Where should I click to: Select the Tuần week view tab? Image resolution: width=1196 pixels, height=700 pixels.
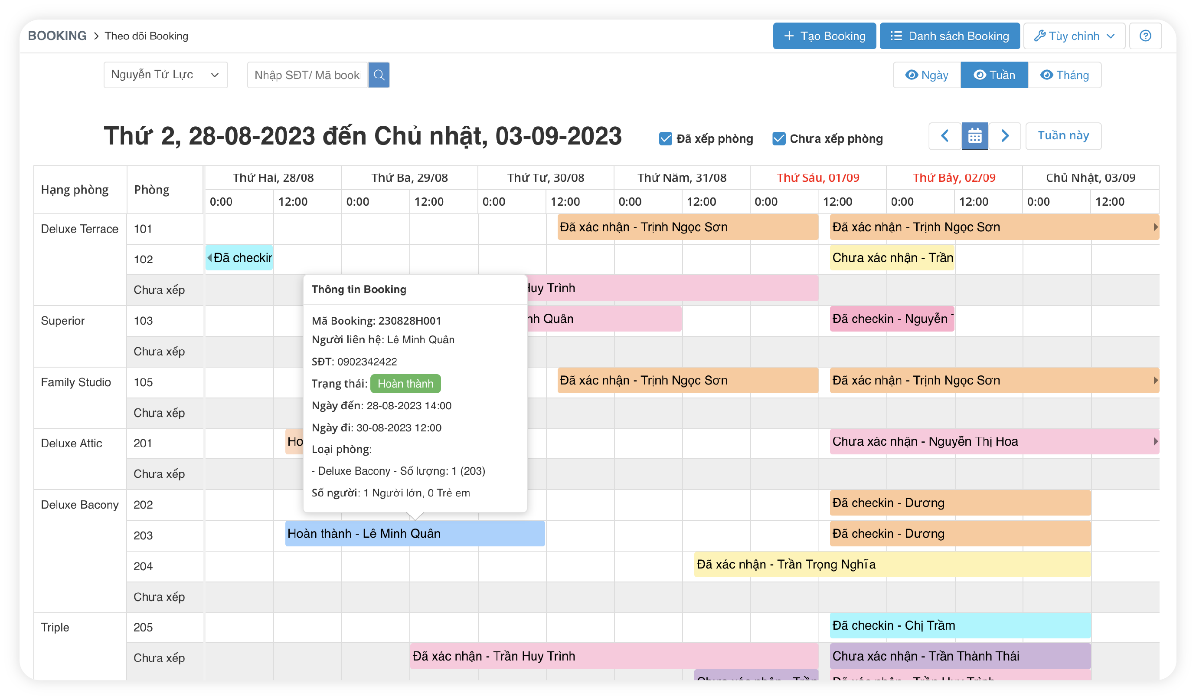click(994, 75)
